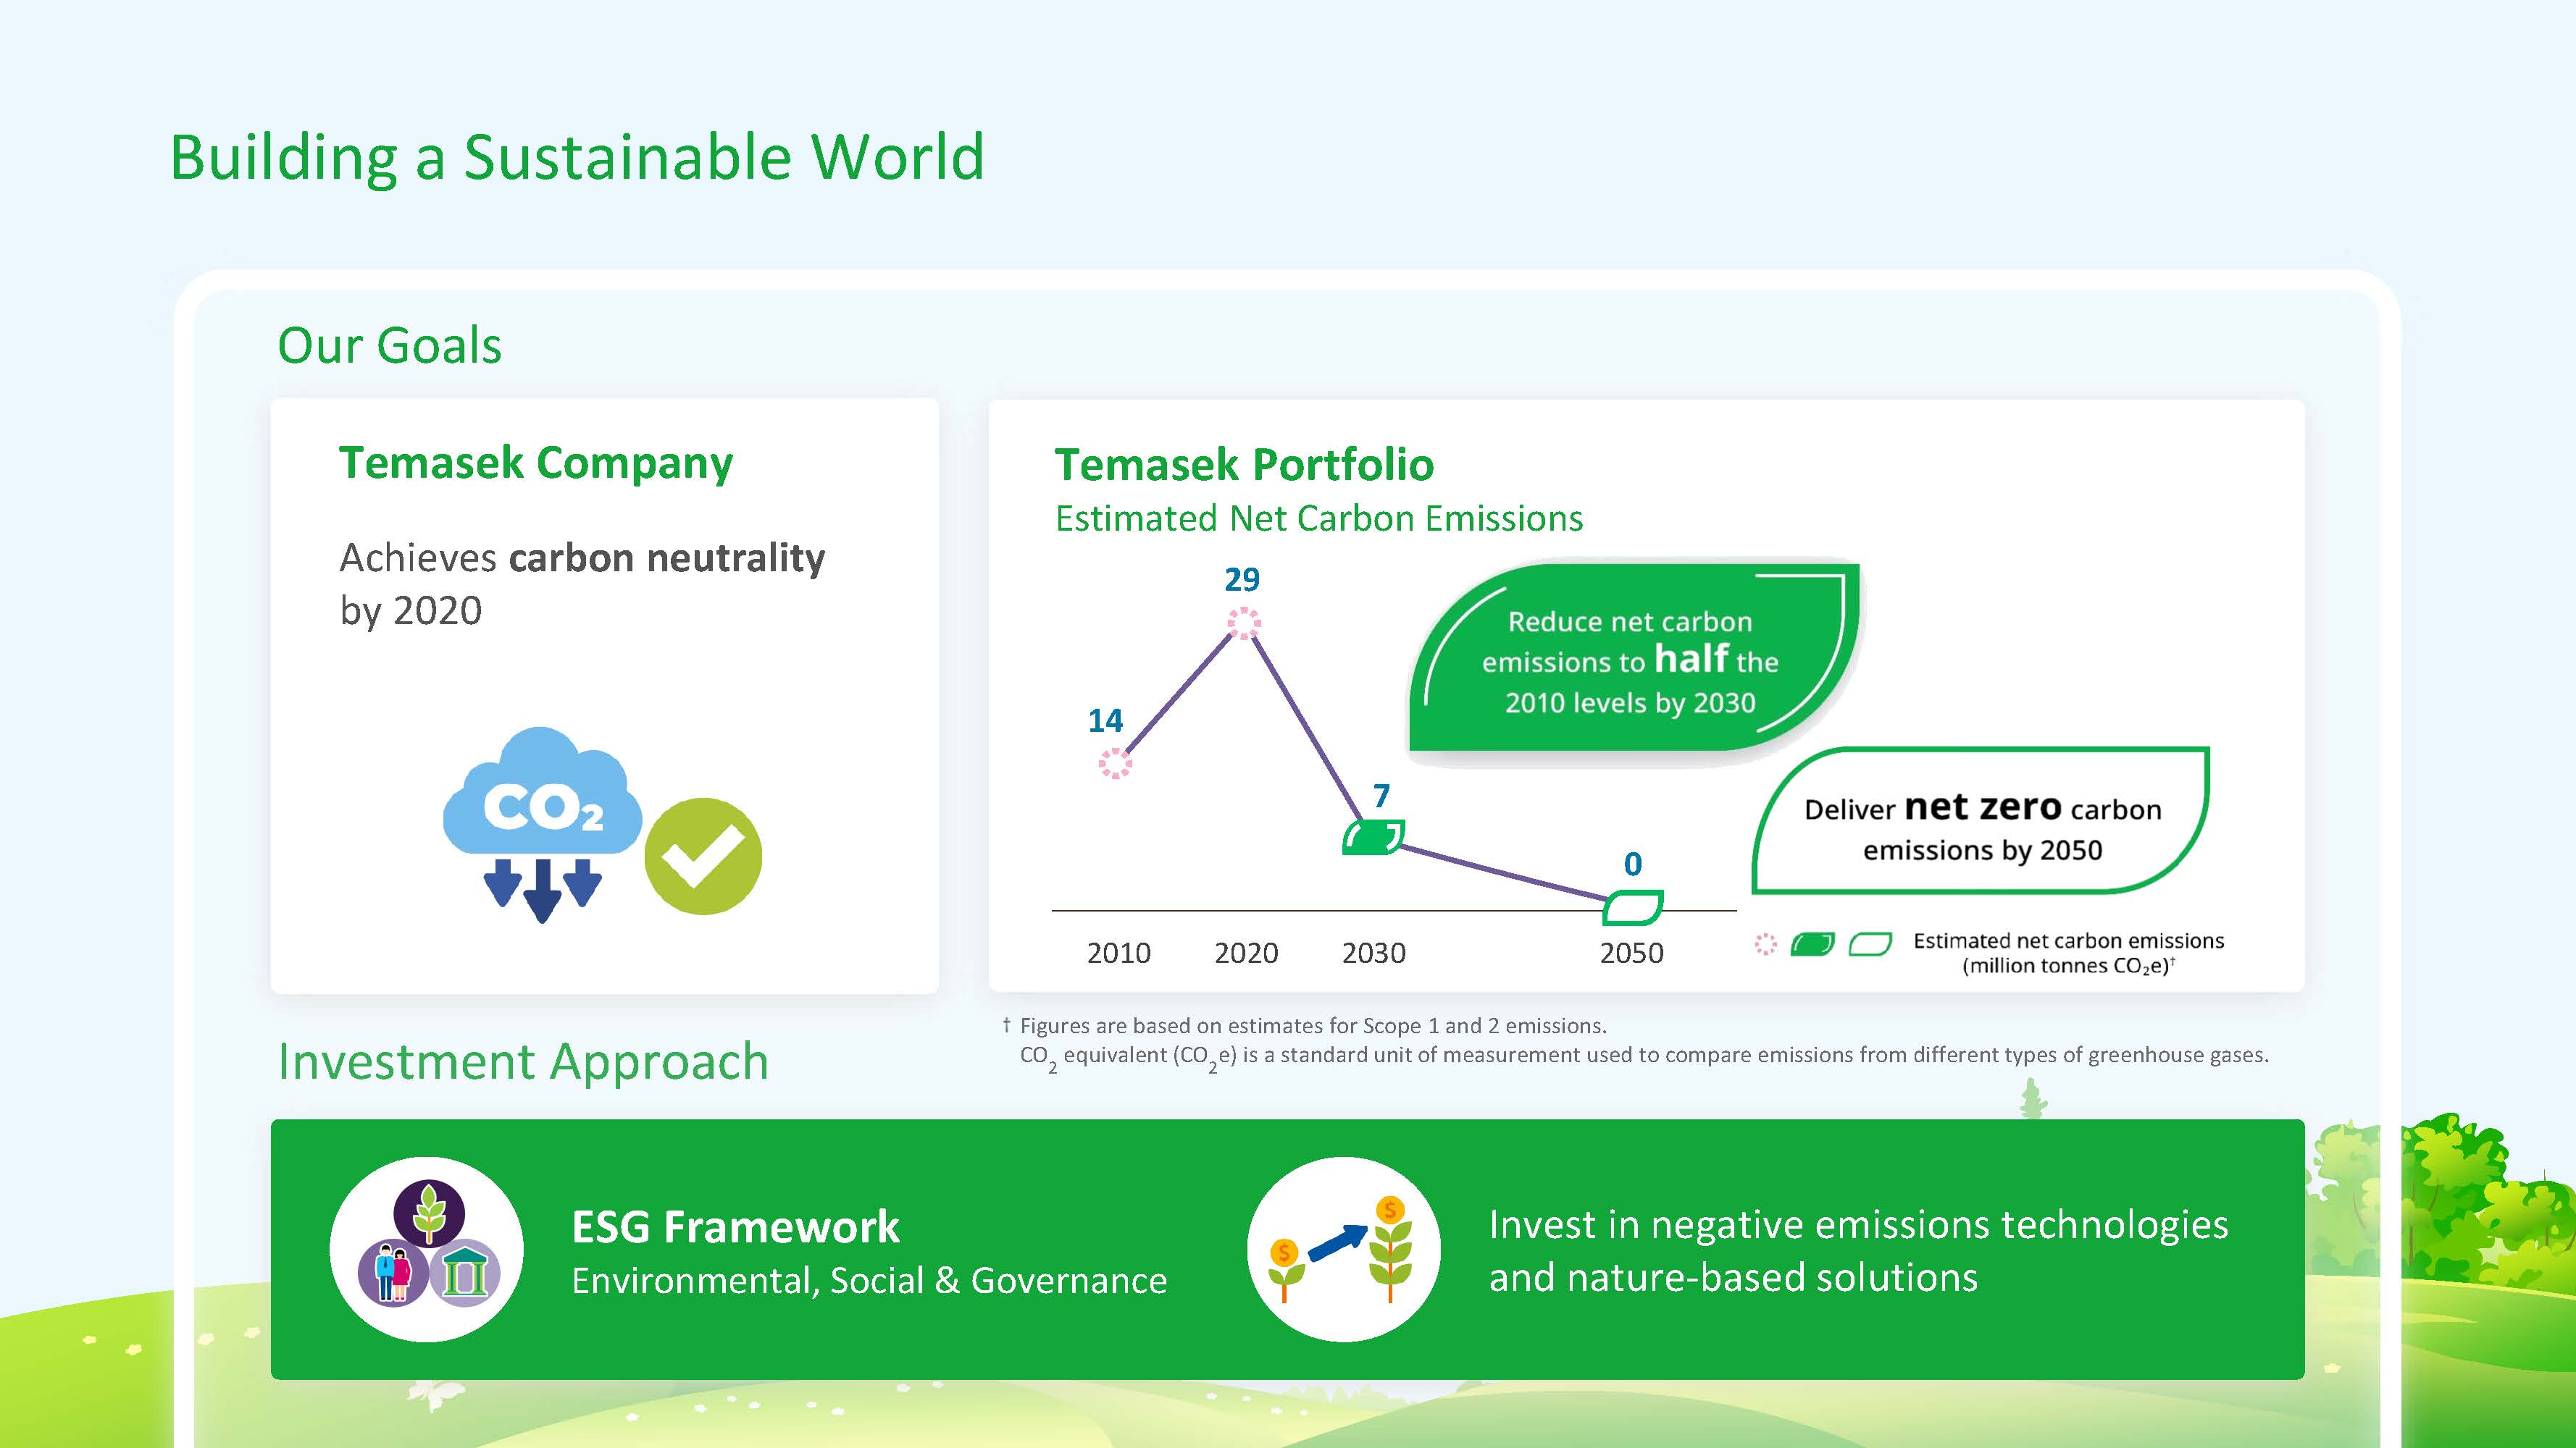Click the CO2 cloud icon
The width and height of the screenshot is (2576, 1448).
click(542, 823)
